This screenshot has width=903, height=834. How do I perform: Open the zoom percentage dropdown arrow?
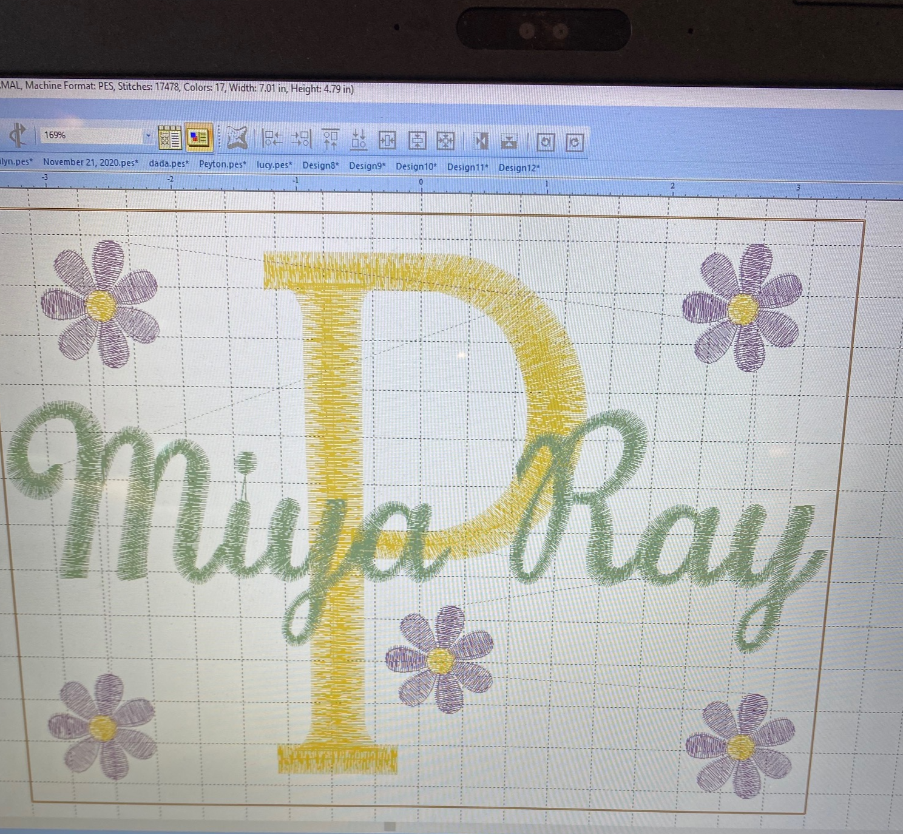[x=148, y=137]
